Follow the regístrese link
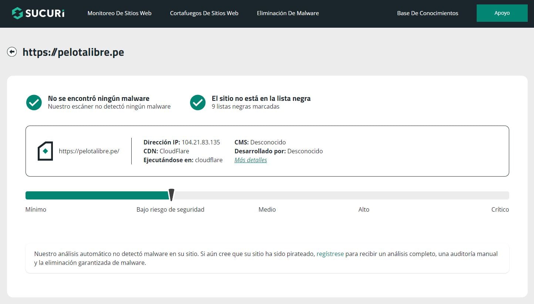Image resolution: width=534 pixels, height=304 pixels. pyautogui.click(x=330, y=254)
